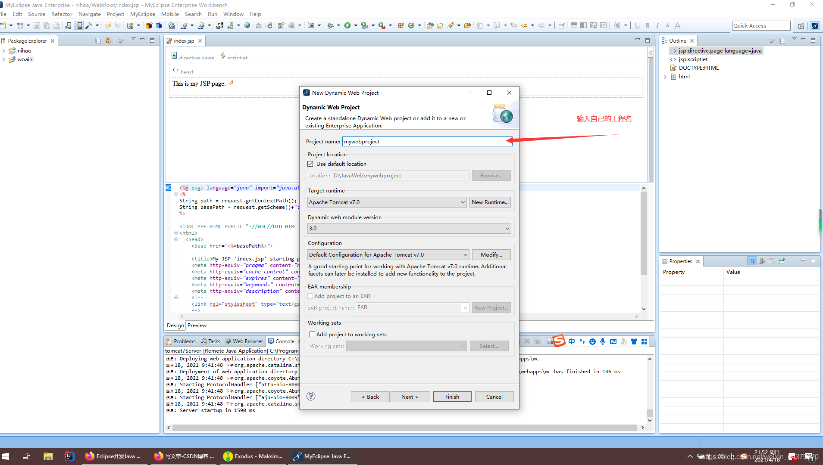Toggle Sogou Chinese/English mode button
The width and height of the screenshot is (823, 465).
click(x=572, y=341)
